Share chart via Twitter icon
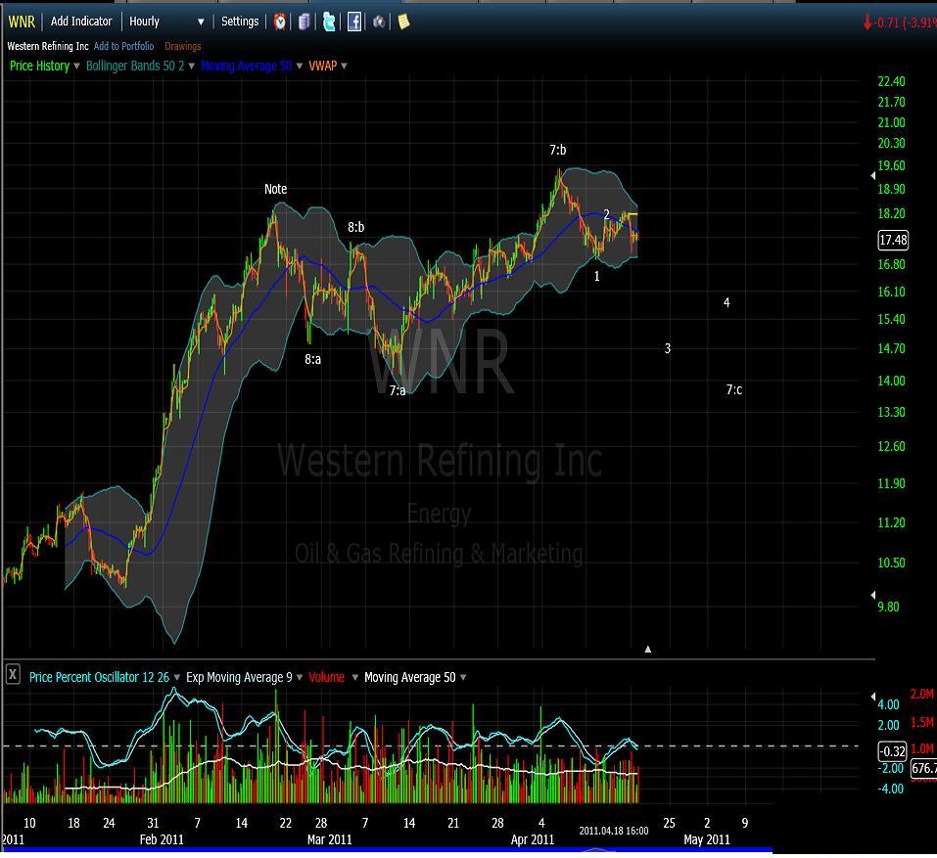The width and height of the screenshot is (937, 858). click(x=329, y=22)
